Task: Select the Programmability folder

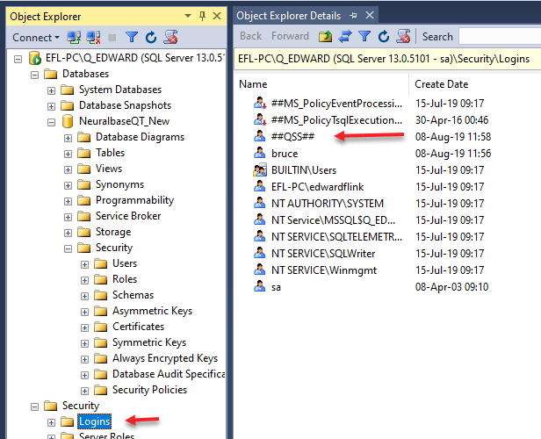Action: [134, 200]
